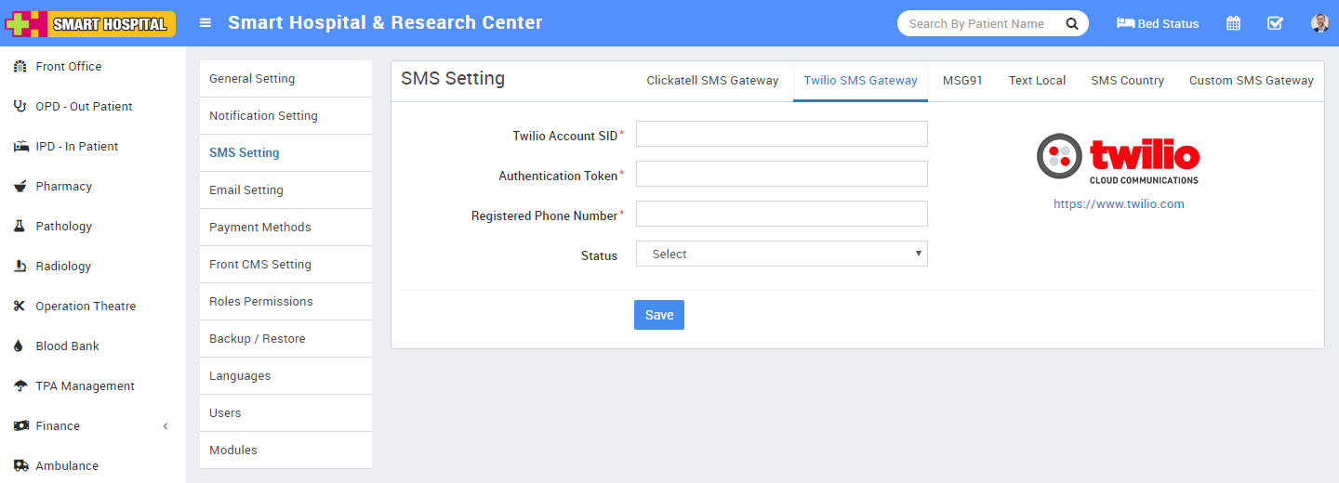Screen dimensions: 1339x483
Task: Switch to Clickatell SMS Gateway tab
Action: pos(712,81)
